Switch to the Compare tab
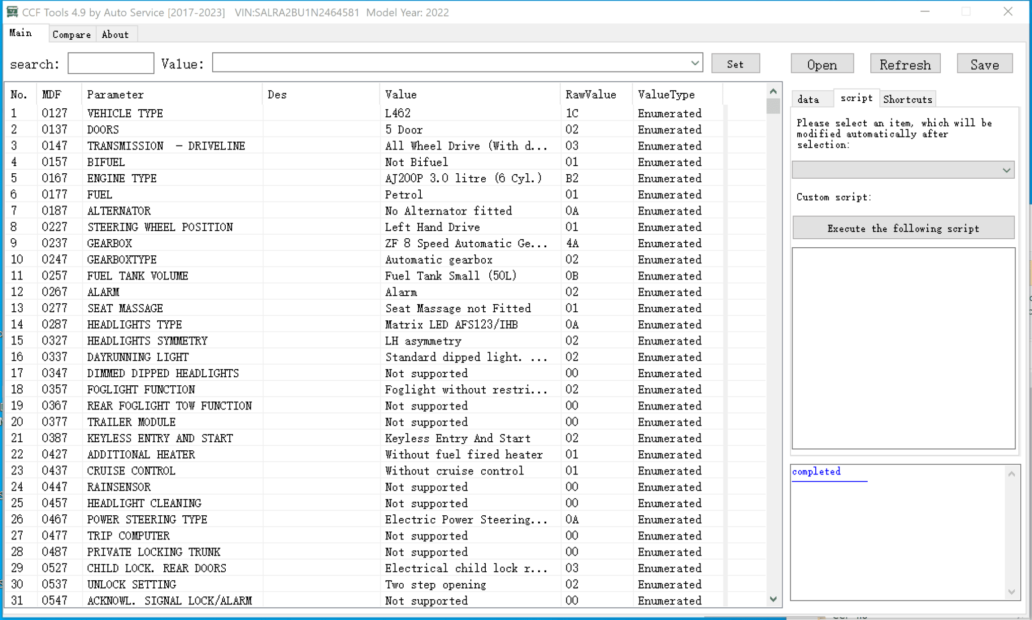Image resolution: width=1032 pixels, height=620 pixels. [x=71, y=34]
